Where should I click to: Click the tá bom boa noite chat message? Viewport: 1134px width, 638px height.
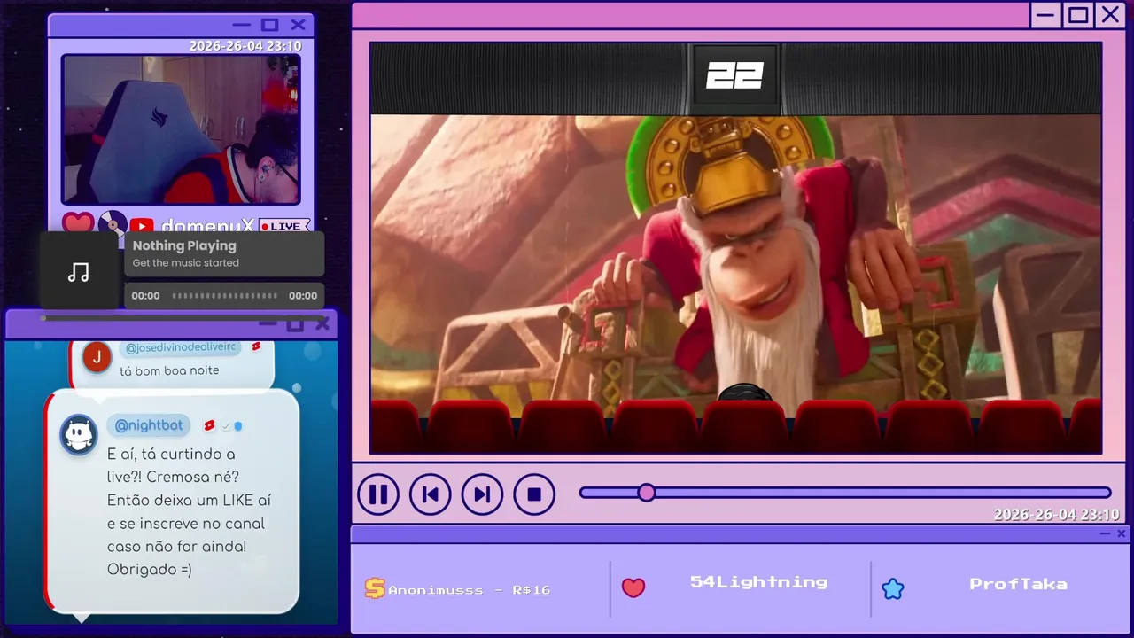click(169, 370)
